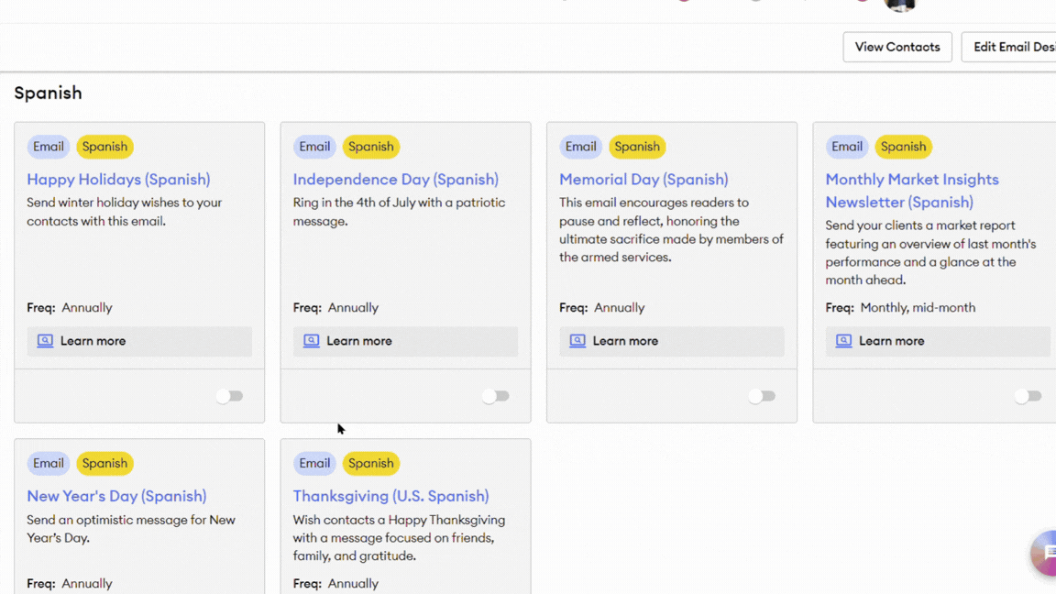Click the Spanish tag on Thanksgiving card
Screen dimensions: 1056x594
coord(370,463)
